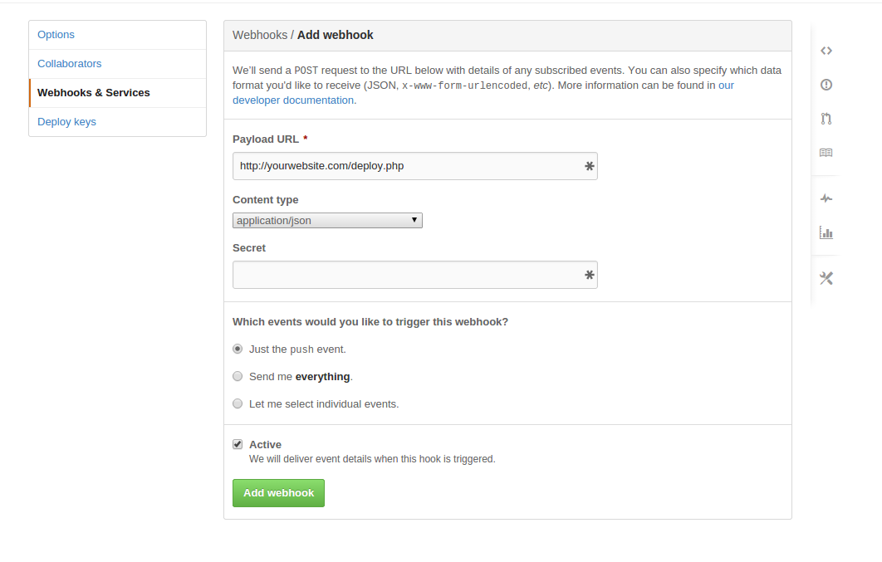This screenshot has width=882, height=562.
Task: Open Collaborators settings page
Action: [x=70, y=64]
